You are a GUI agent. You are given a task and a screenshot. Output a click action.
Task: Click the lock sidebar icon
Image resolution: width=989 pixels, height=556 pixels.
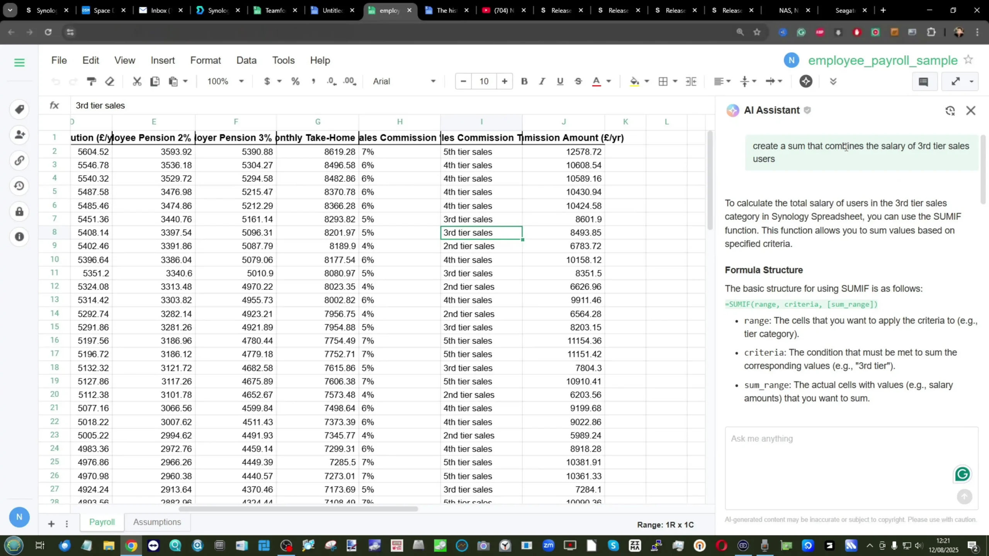tap(19, 211)
